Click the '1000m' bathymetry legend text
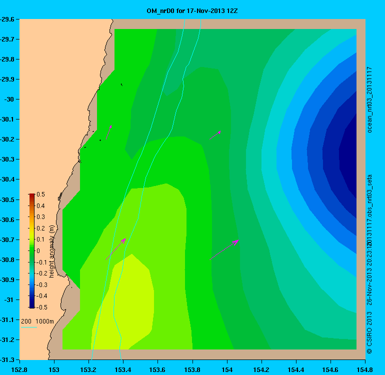Screen dimensions: 385x375 tap(44, 321)
